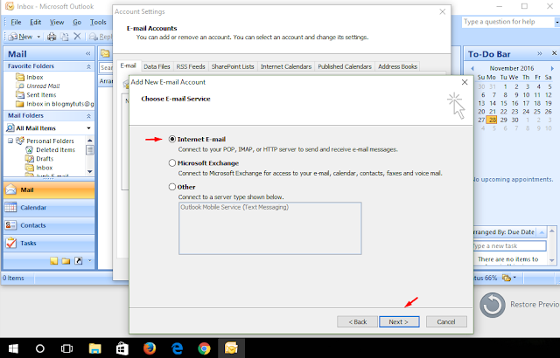Collapse the Mail Folders section
Screen dimensions: 560x358
(88, 116)
